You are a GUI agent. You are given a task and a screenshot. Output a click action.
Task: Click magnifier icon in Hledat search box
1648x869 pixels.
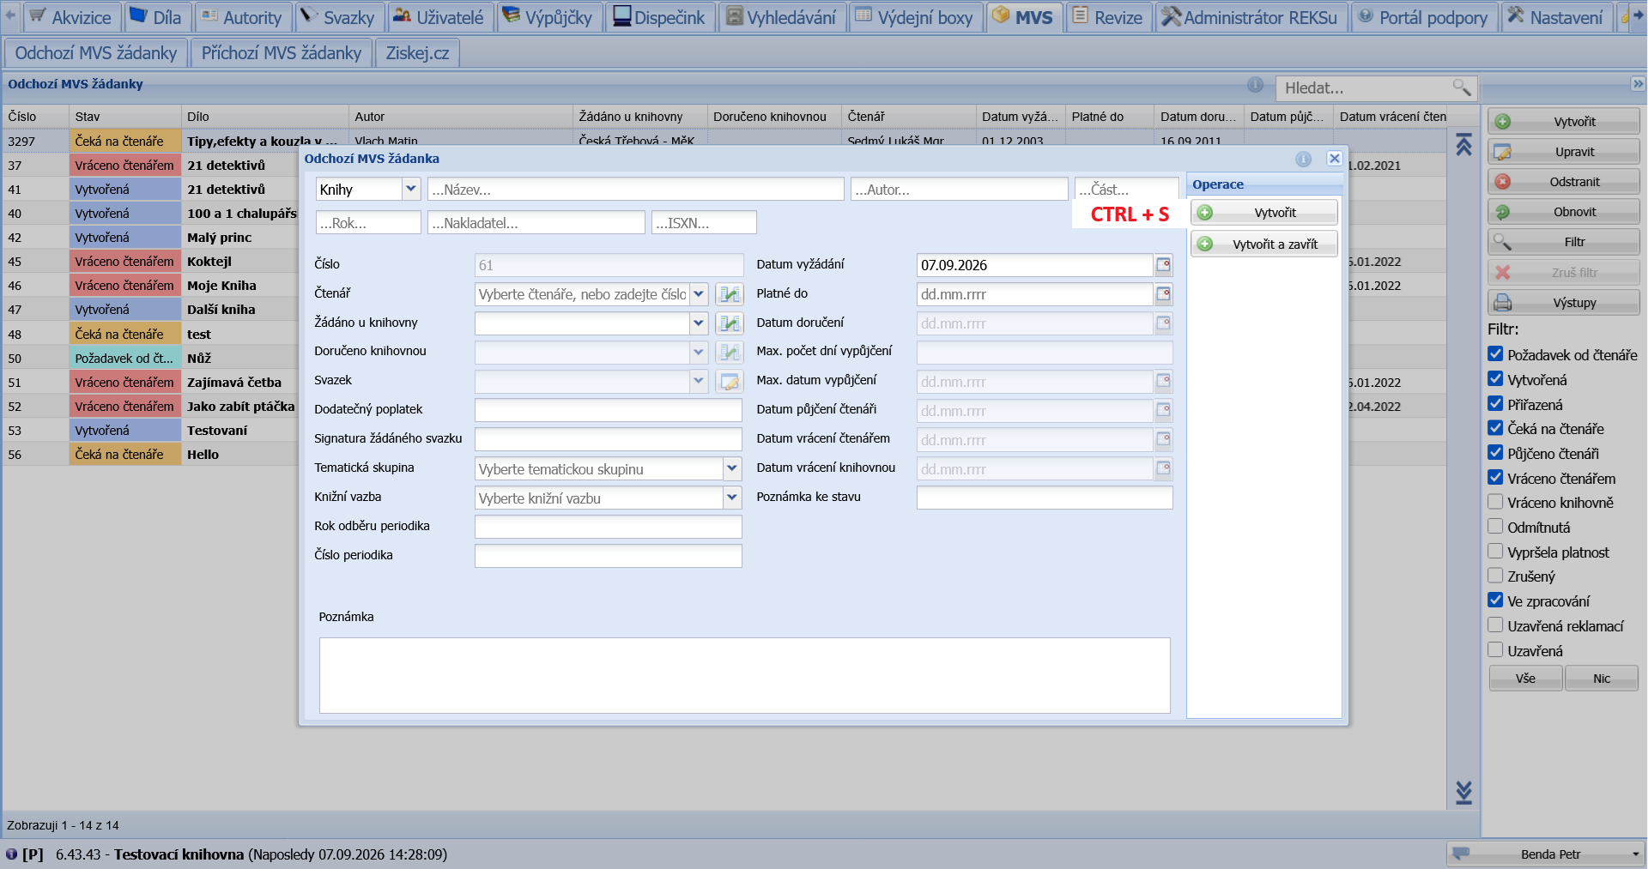tap(1461, 88)
